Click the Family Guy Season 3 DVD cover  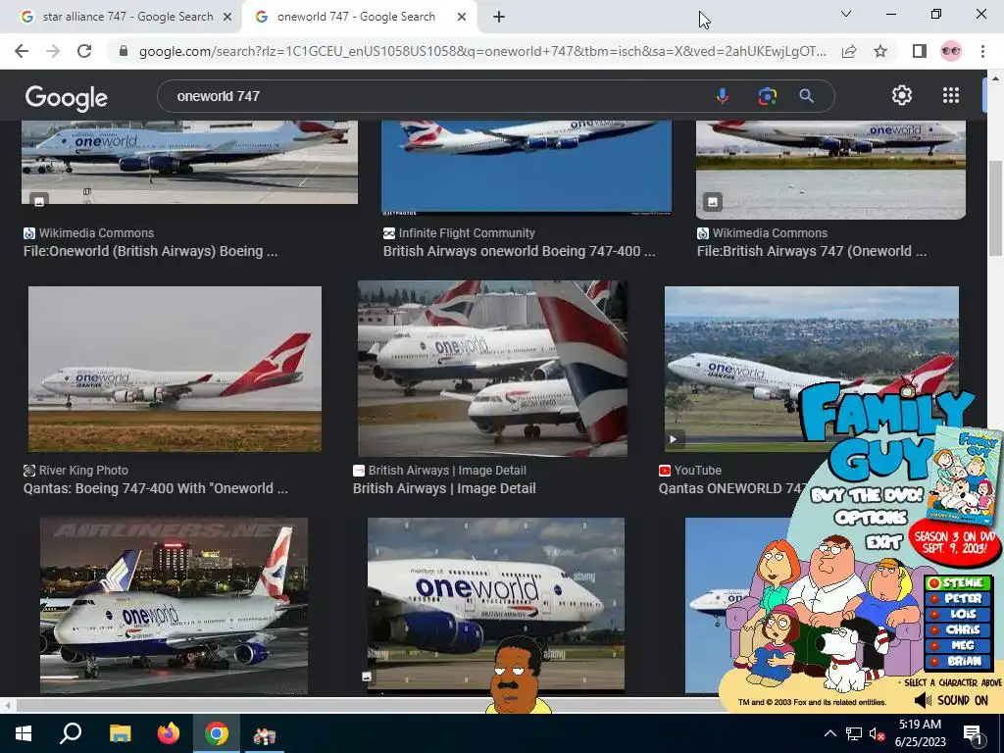tap(965, 475)
